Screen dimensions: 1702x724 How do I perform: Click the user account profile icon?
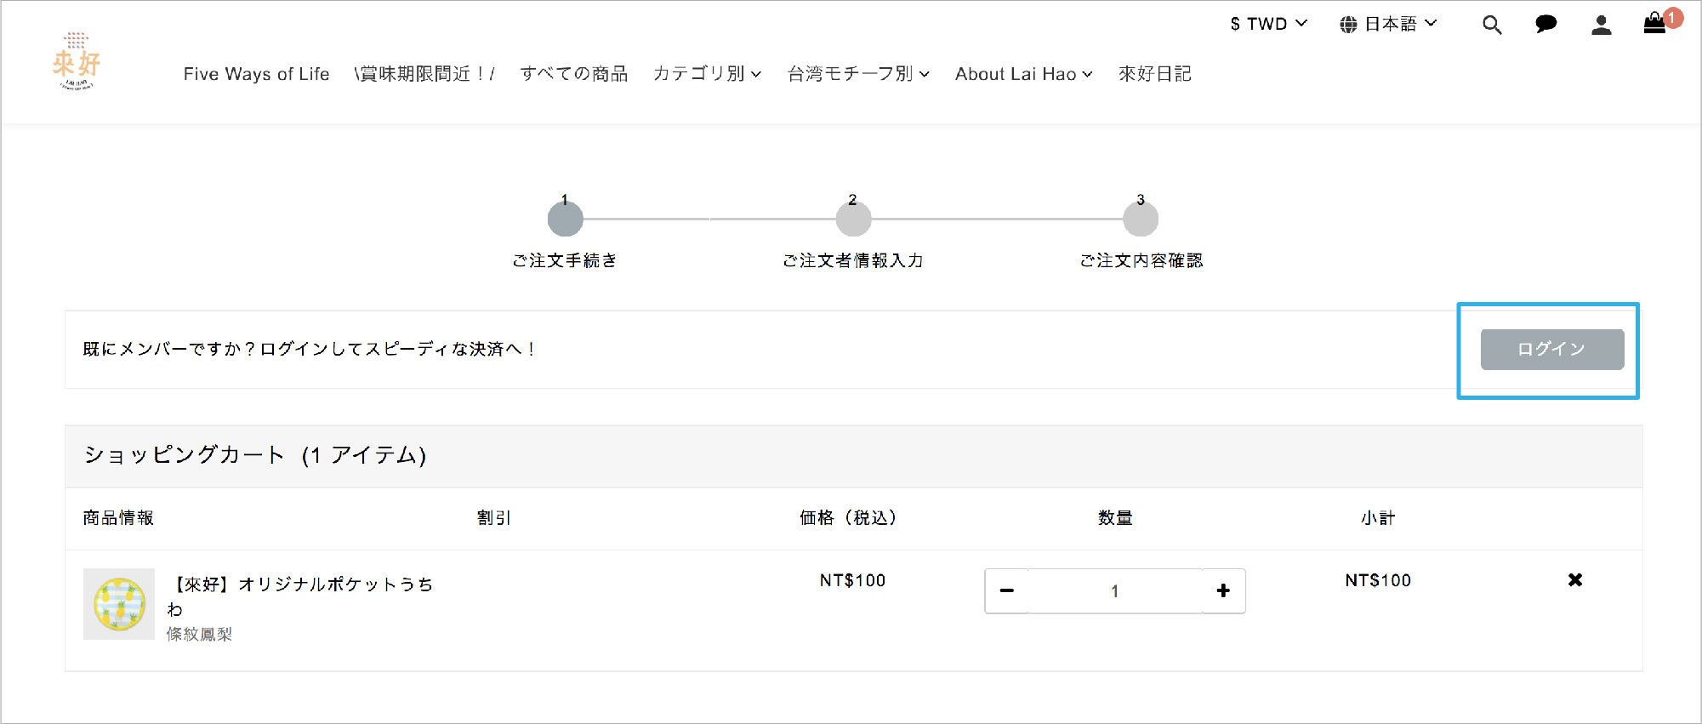pos(1601,25)
